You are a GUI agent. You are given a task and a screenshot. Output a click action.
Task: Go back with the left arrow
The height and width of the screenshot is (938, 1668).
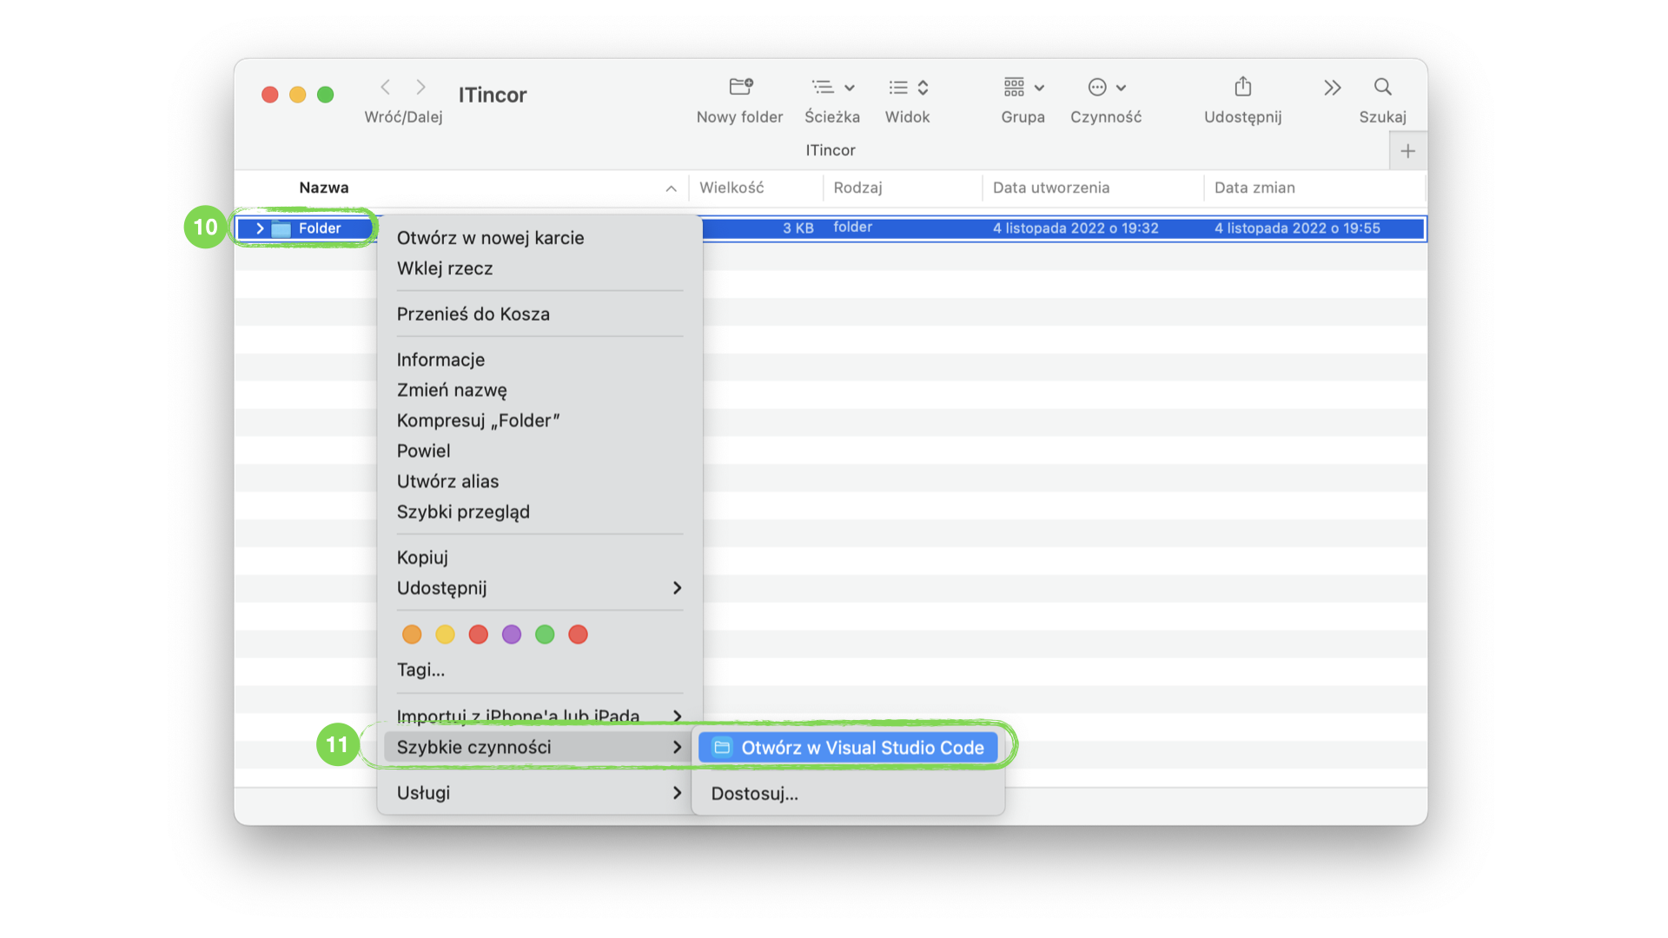tap(386, 87)
